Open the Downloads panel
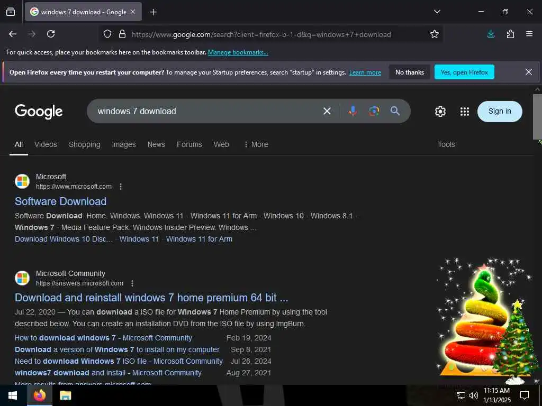Image resolution: width=542 pixels, height=406 pixels. tap(491, 34)
